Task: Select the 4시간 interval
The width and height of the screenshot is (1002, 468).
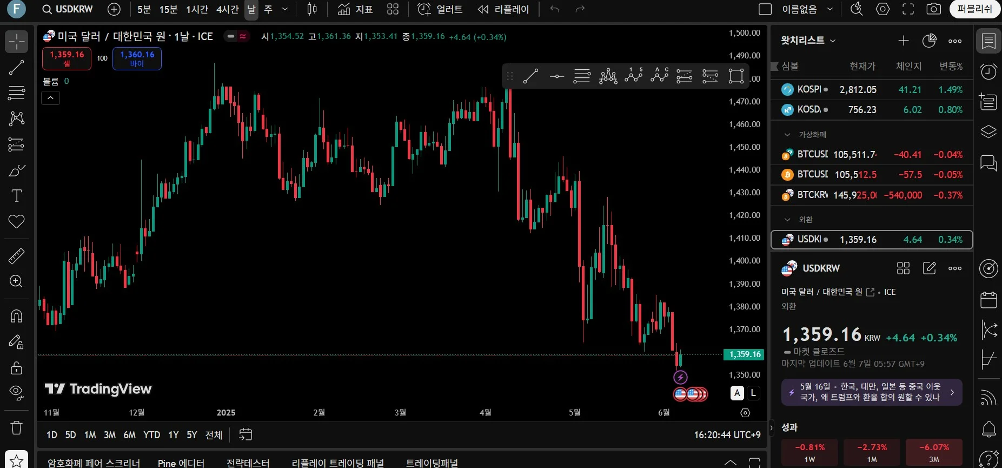Action: click(228, 9)
